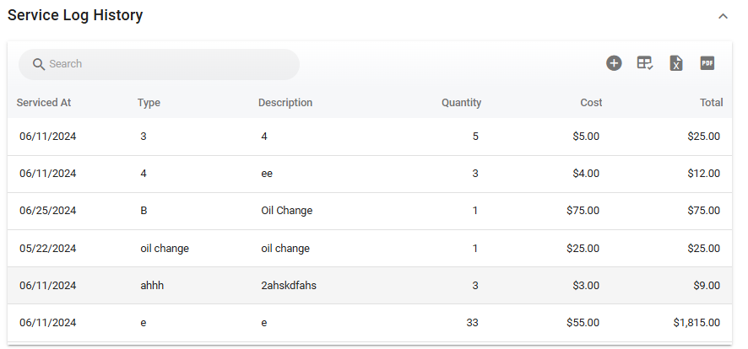Click the search magnifier icon
The height and width of the screenshot is (349, 748).
[x=38, y=64]
